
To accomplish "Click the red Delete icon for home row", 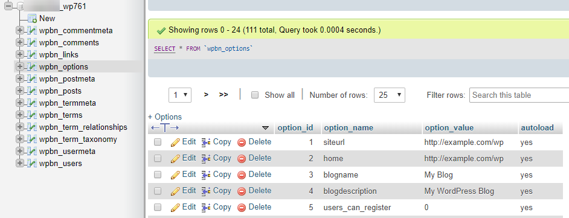I will (x=242, y=158).
